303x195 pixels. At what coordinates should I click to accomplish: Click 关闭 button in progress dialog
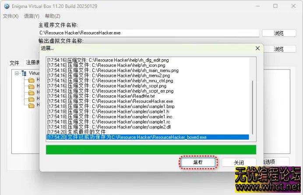pos(239,162)
